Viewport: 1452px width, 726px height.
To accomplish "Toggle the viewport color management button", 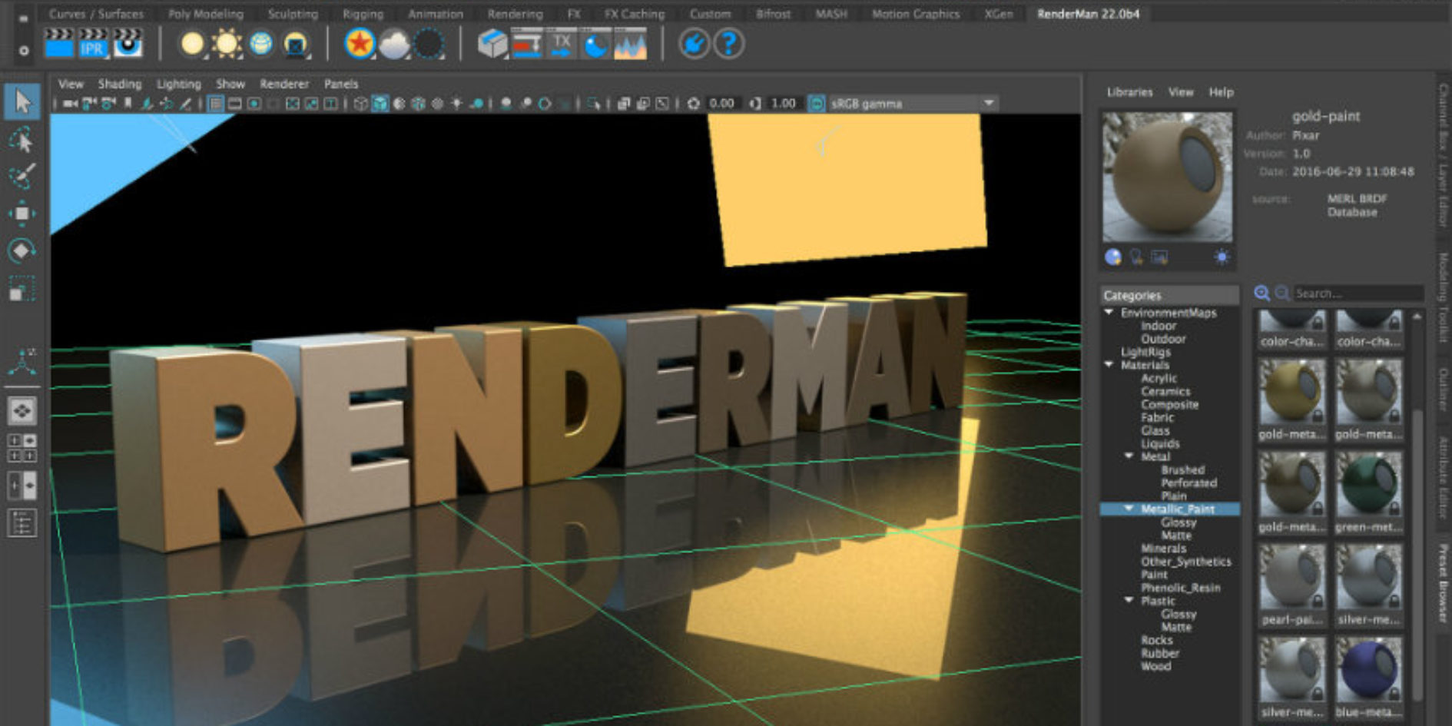I will (817, 103).
